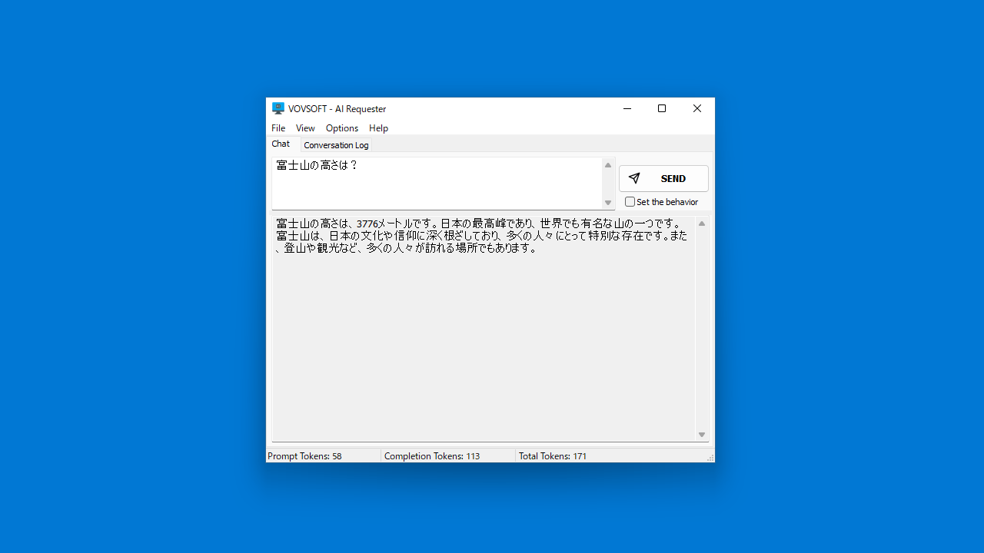Click the response text mentioning 3776メートル

(x=482, y=236)
